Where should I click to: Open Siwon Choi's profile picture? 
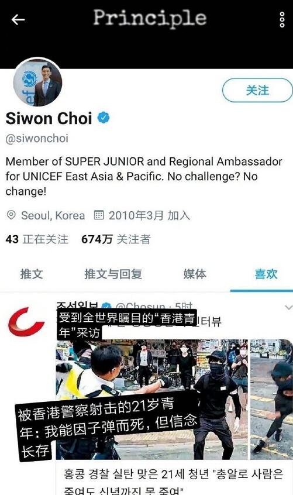point(37,82)
